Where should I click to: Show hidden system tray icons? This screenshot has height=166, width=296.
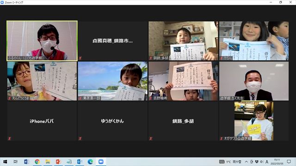pos(247,162)
